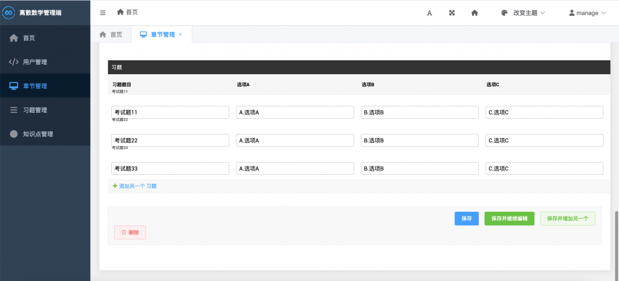Focus the 考试题33 title input field
The width and height of the screenshot is (619, 281).
click(170, 168)
